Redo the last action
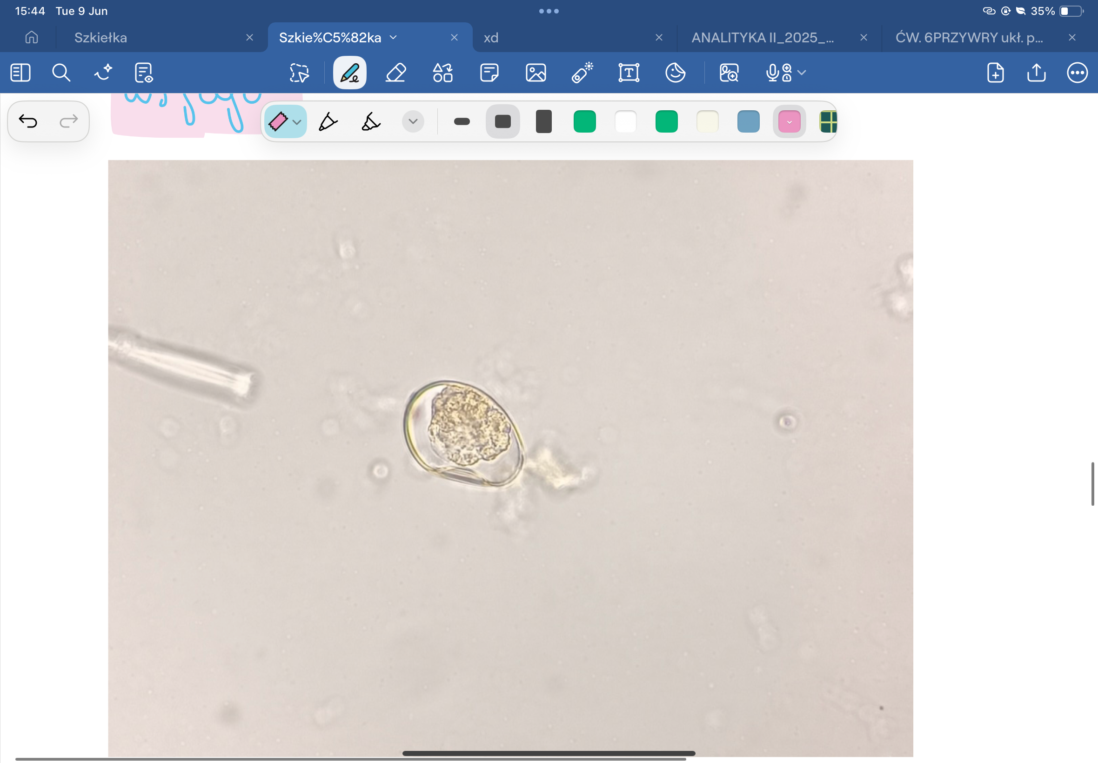 tap(69, 121)
